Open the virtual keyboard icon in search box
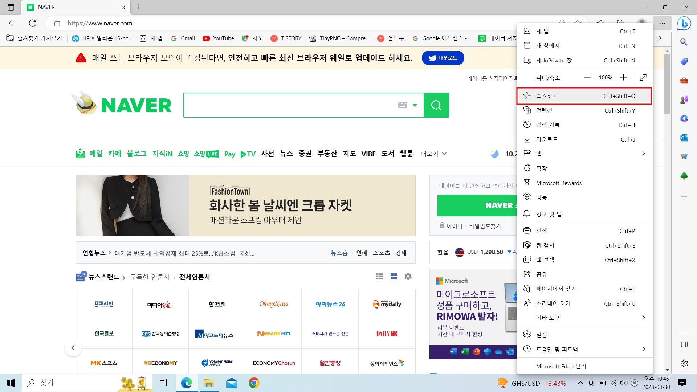Viewport: 697px width, 392px height. pos(403,105)
